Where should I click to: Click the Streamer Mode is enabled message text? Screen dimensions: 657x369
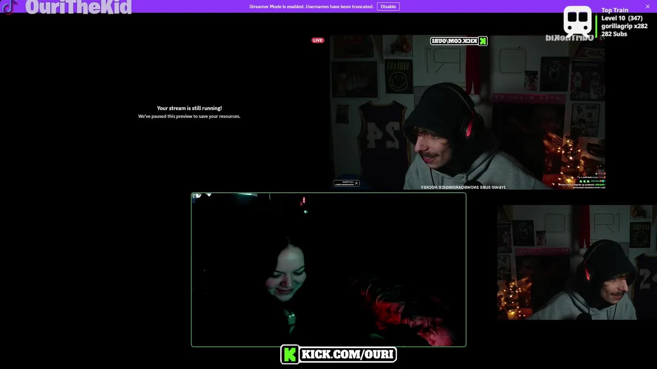click(x=311, y=7)
